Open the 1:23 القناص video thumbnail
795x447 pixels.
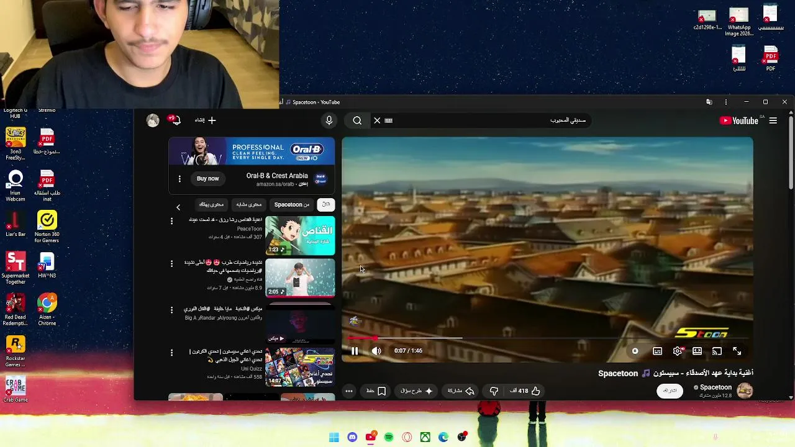coord(300,235)
